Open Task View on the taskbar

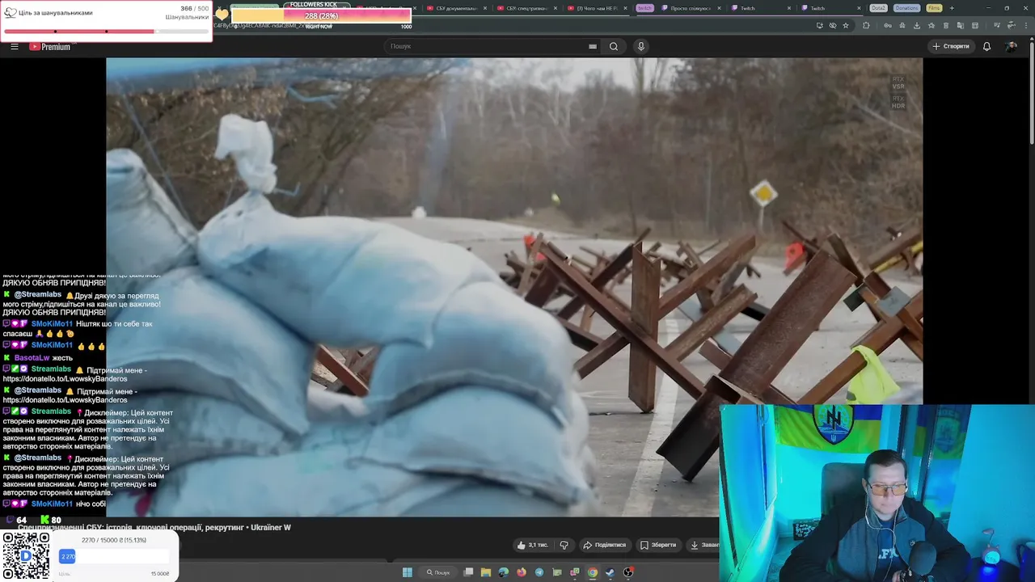(468, 572)
